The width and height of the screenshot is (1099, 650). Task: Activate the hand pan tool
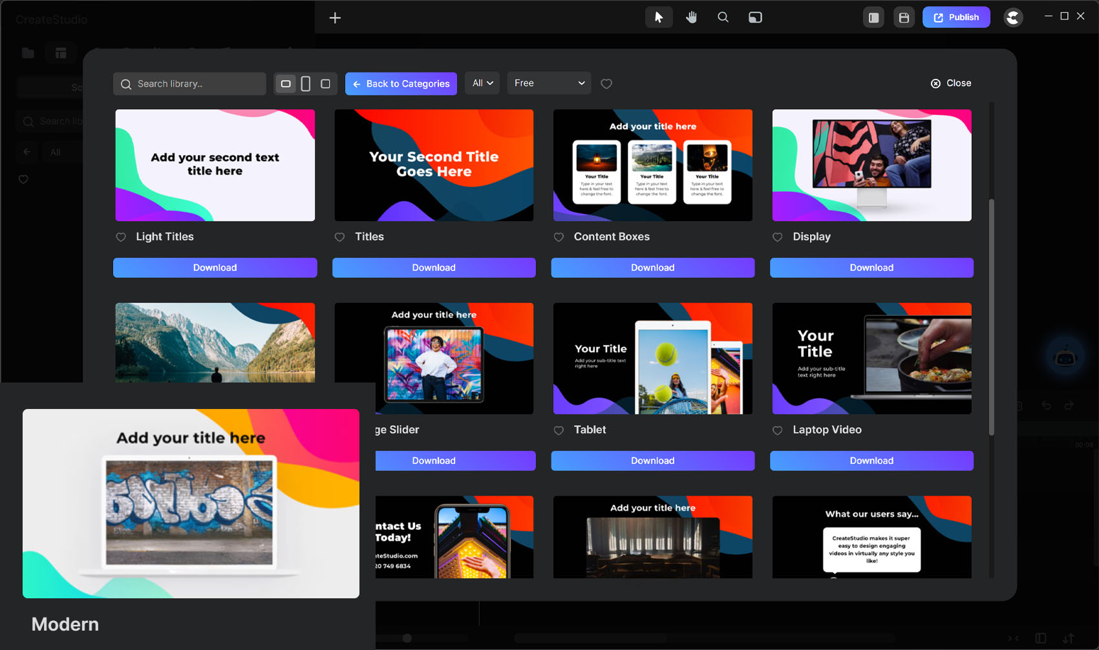click(x=691, y=17)
